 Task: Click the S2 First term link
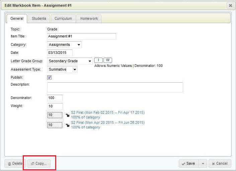(x=108, y=113)
